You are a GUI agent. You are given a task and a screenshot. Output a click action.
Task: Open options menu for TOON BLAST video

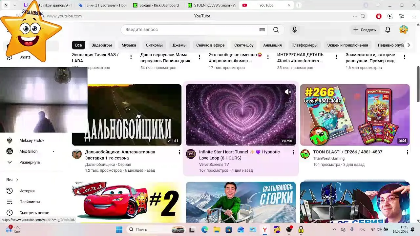coord(407,152)
